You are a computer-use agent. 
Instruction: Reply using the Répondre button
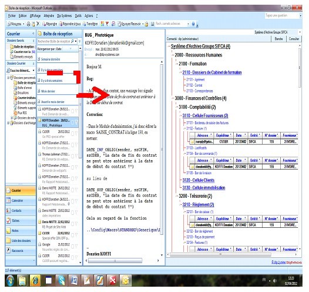click(x=50, y=24)
